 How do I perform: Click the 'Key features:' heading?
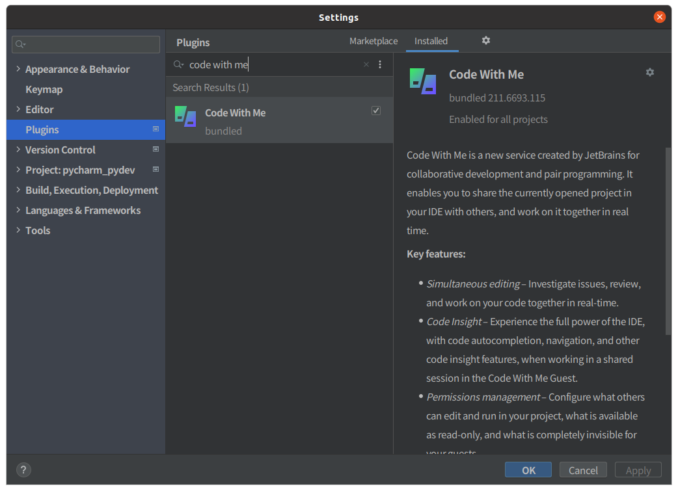tap(436, 254)
